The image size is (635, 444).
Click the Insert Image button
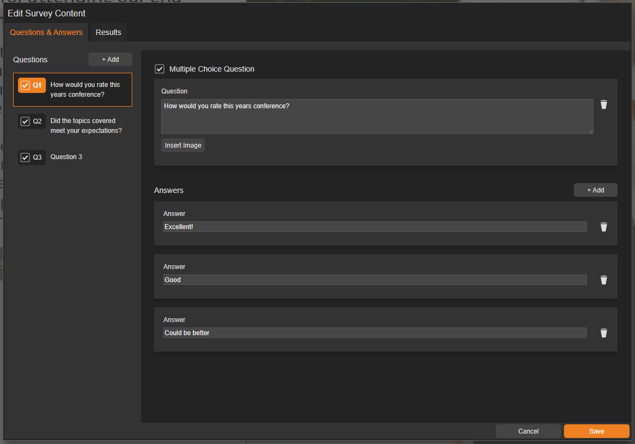pos(183,145)
